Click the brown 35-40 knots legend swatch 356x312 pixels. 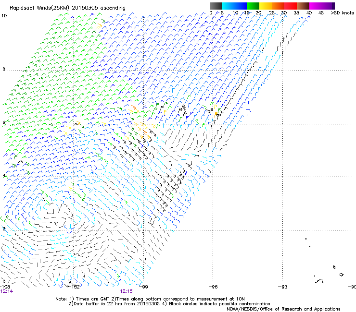303,6
